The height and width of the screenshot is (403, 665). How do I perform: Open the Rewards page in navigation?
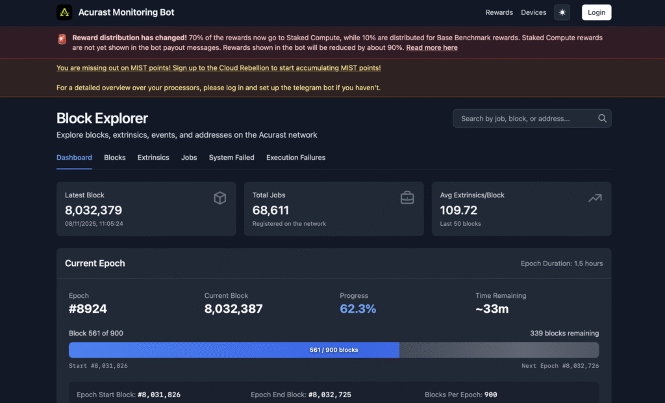[x=499, y=12]
